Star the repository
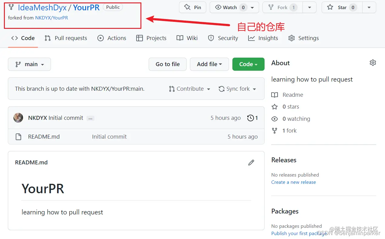This screenshot has height=239, width=385. (342, 7)
